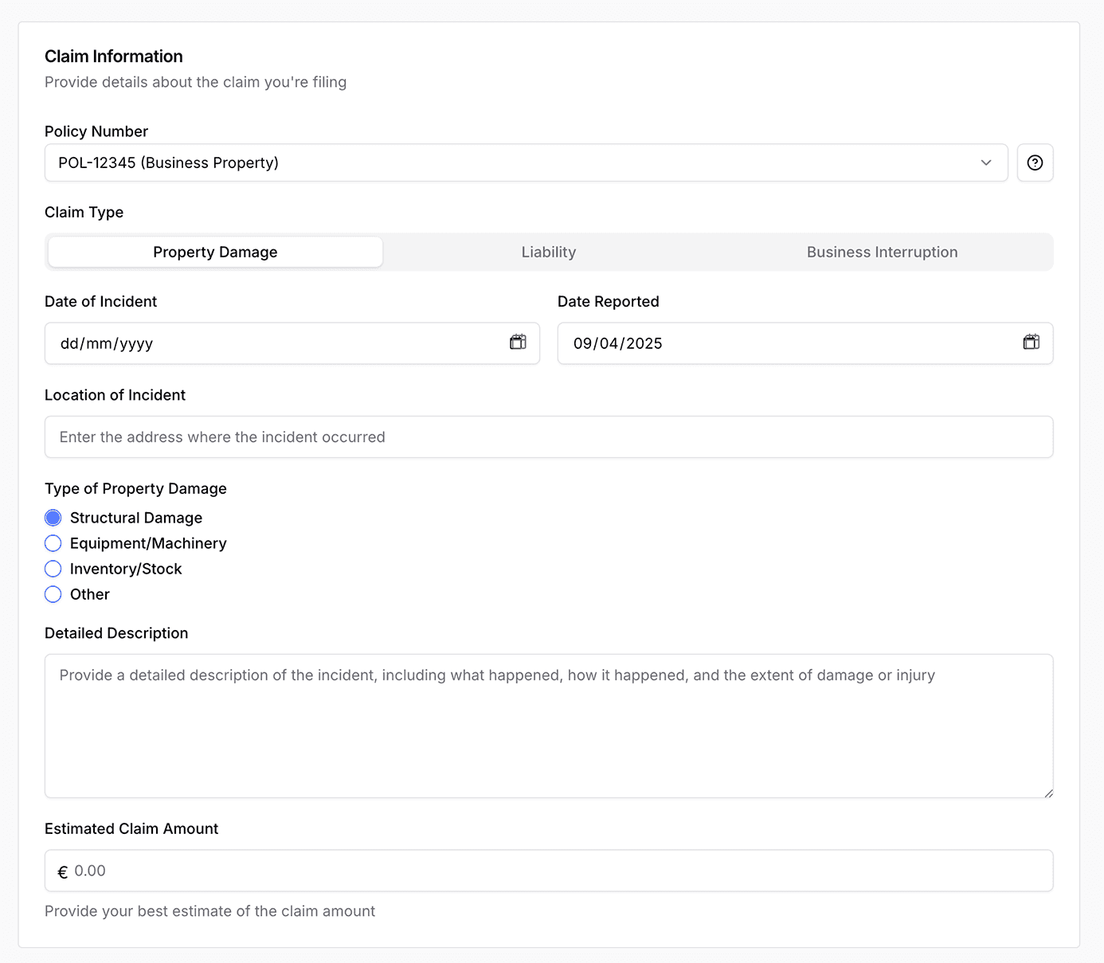Switch to the Liability claim type tab

549,252
